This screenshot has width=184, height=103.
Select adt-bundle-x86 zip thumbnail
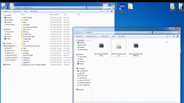pyautogui.click(x=101, y=48)
